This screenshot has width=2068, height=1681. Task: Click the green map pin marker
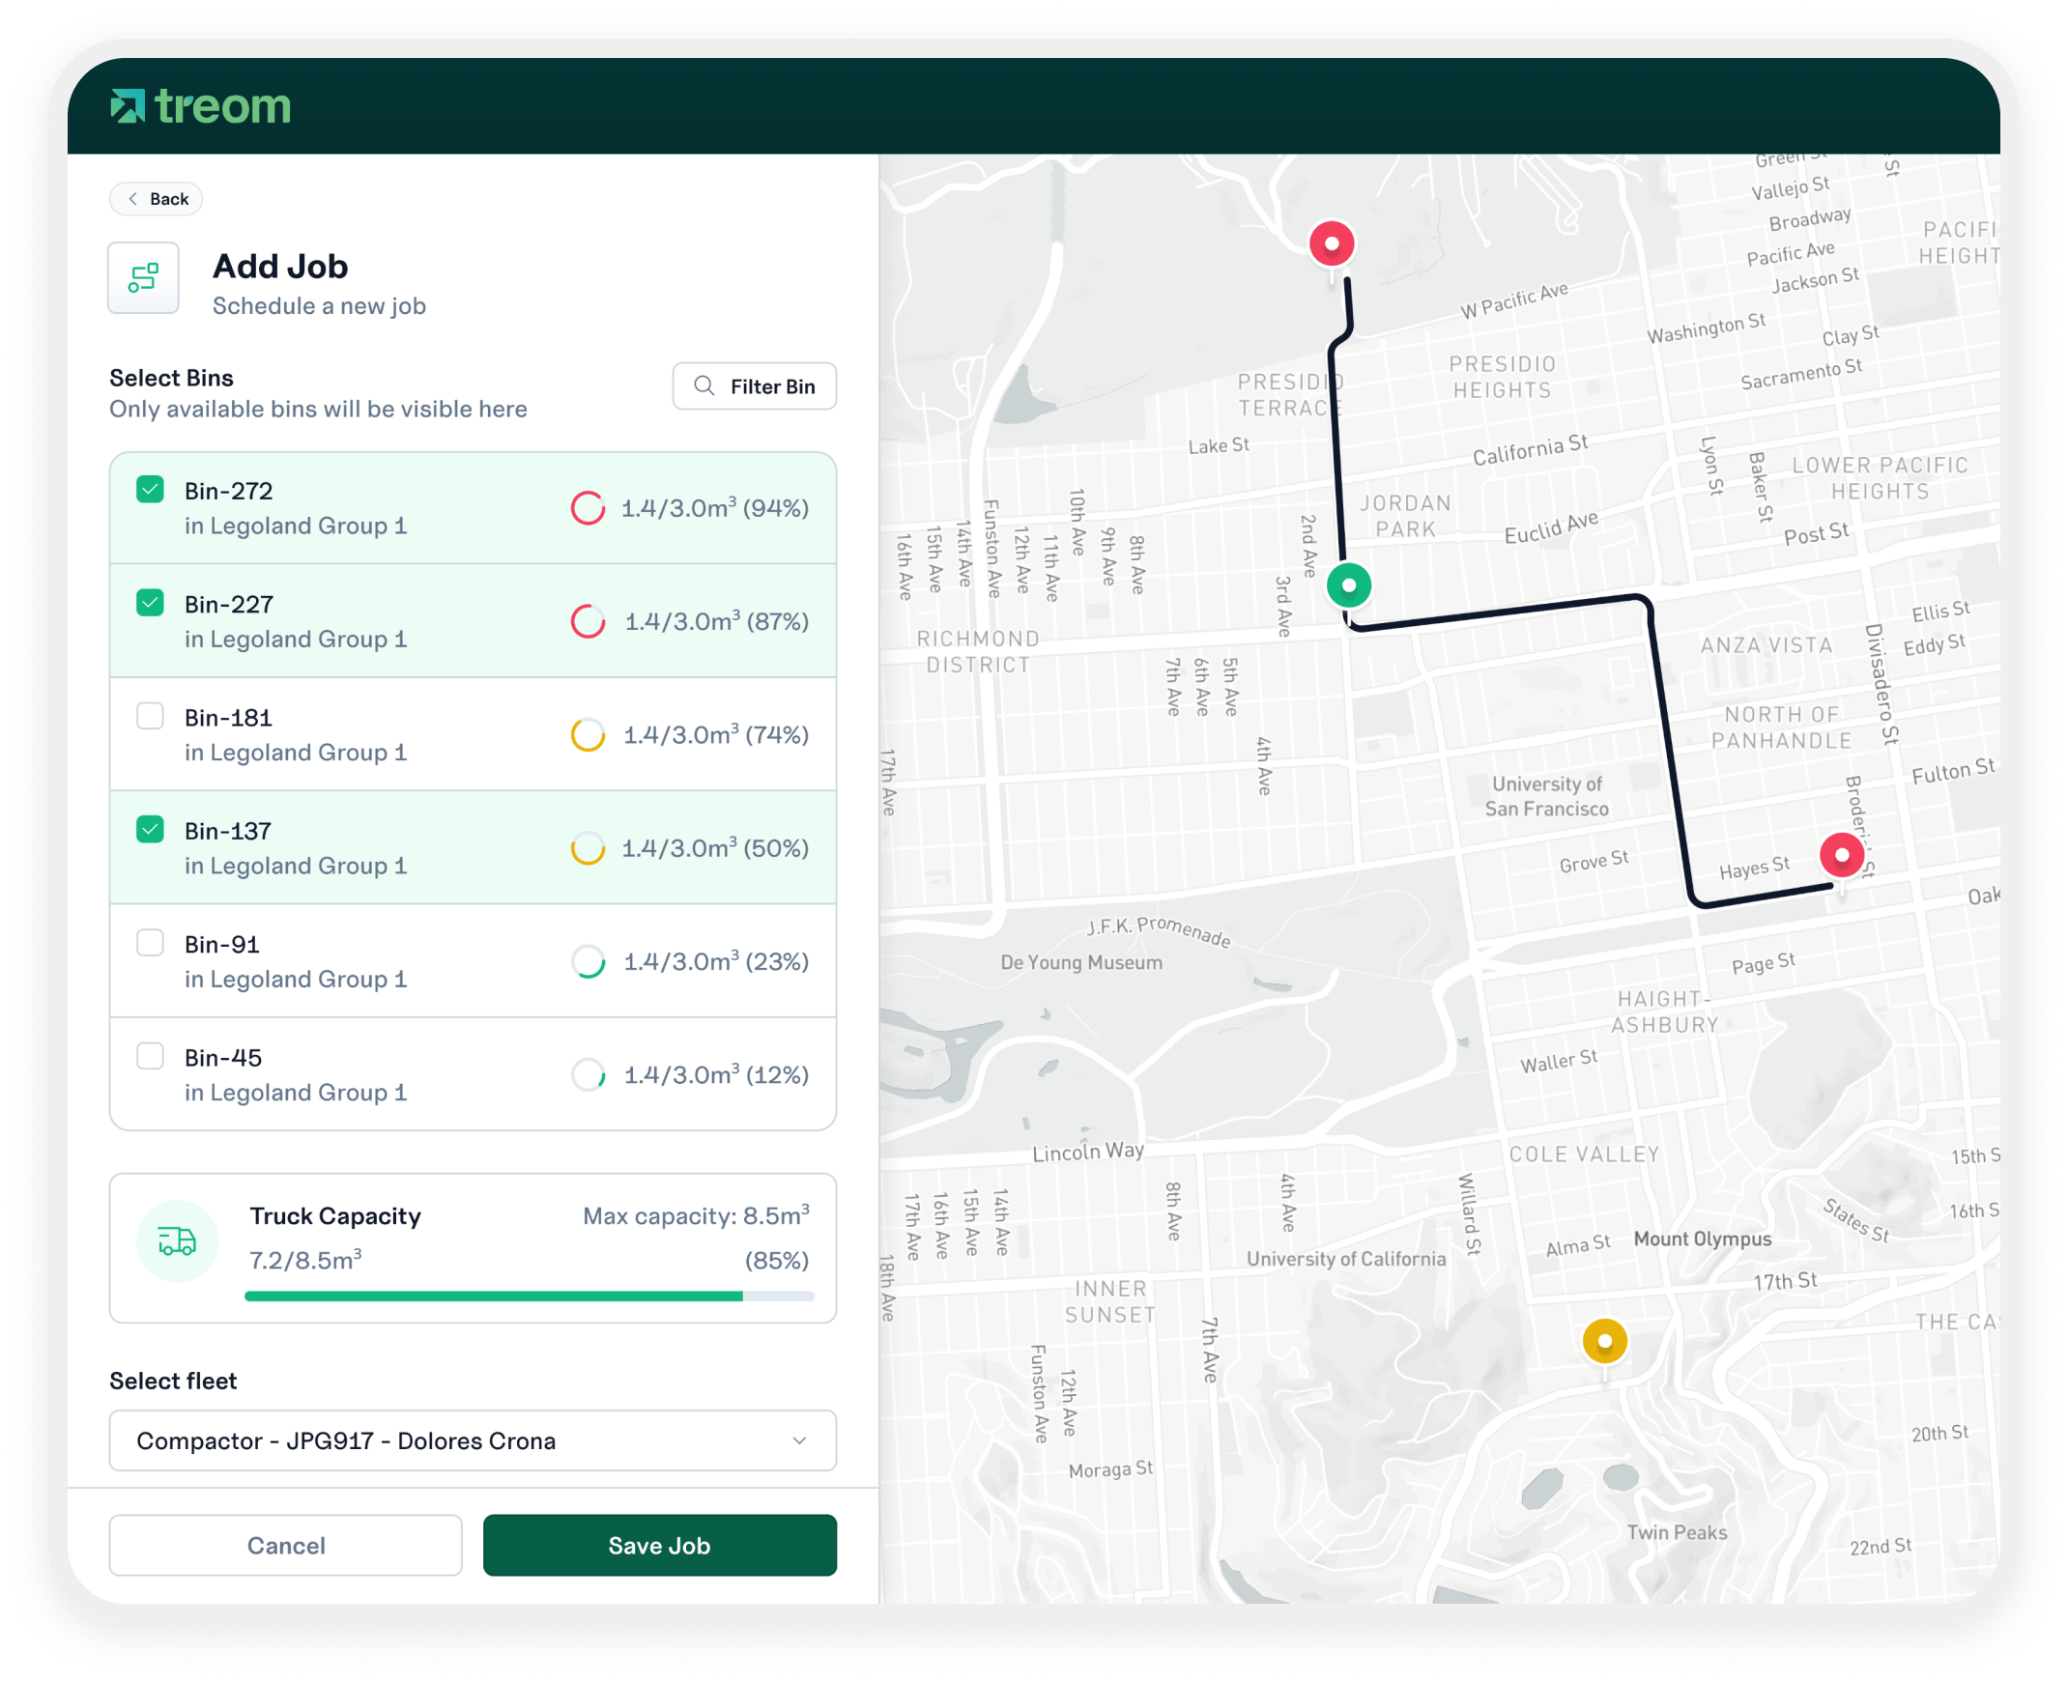1348,584
